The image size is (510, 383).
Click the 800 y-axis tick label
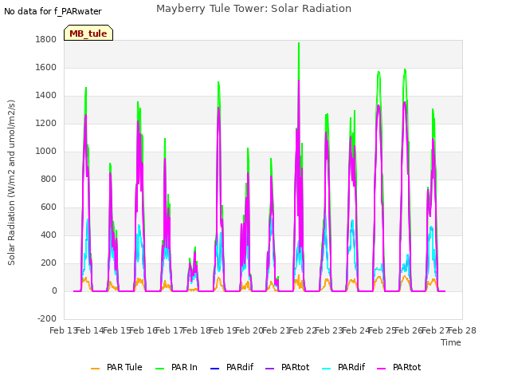49,179
